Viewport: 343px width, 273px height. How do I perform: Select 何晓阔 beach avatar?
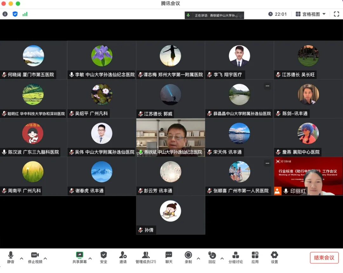[x=33, y=56]
